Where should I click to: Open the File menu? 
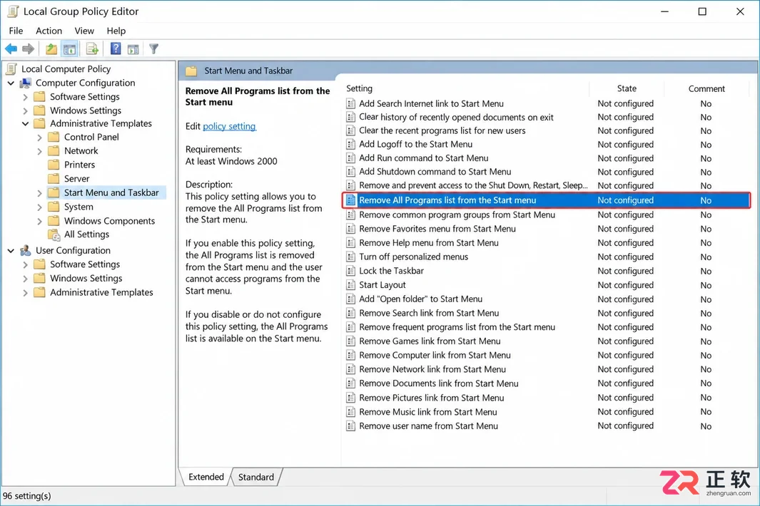point(16,31)
